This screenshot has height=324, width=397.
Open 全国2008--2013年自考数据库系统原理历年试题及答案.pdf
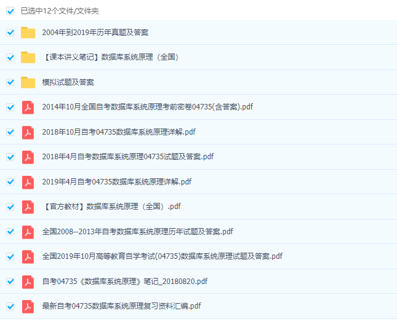pos(137,232)
